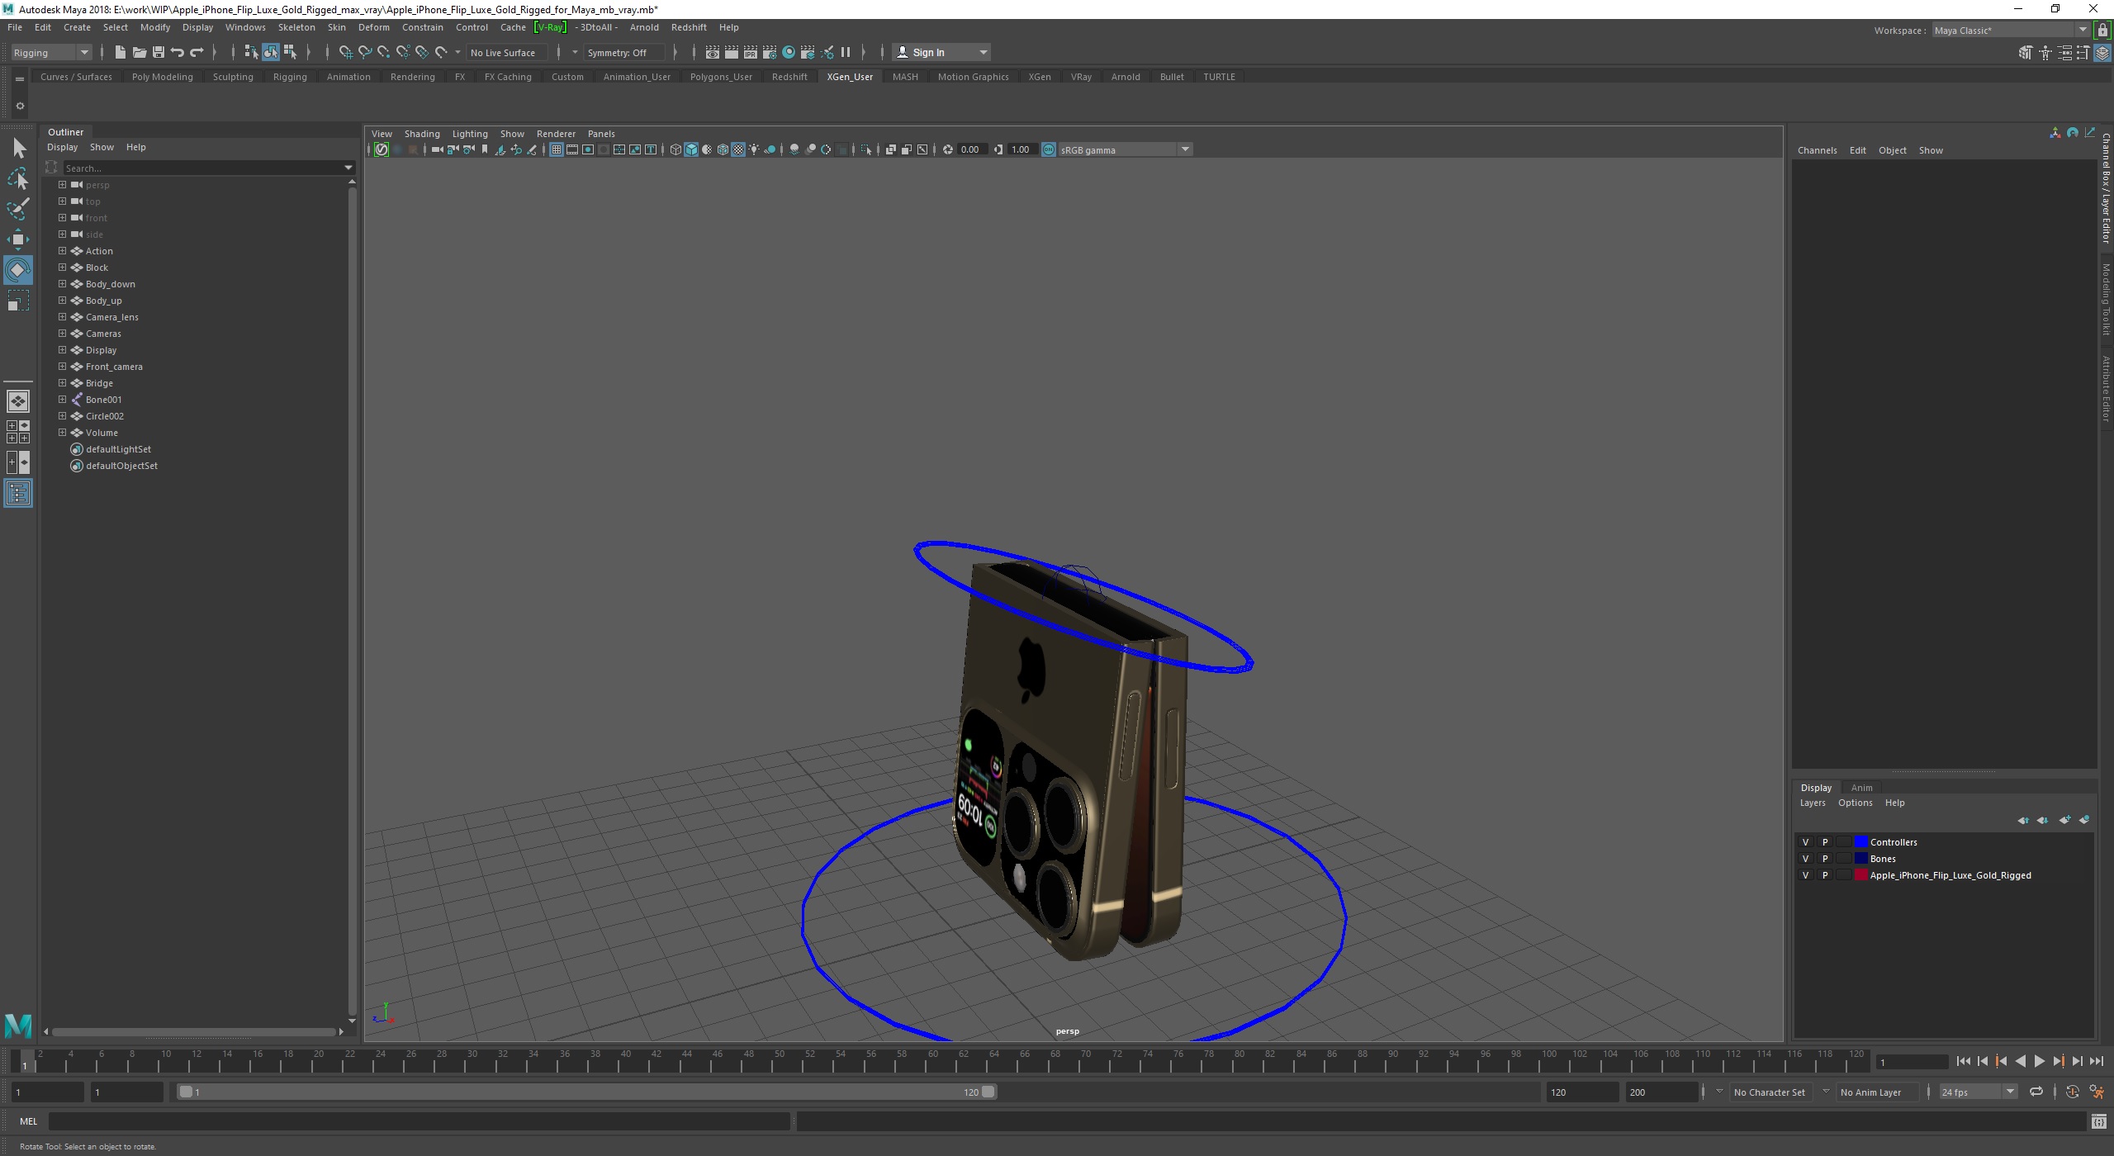This screenshot has height=1156, width=2114.
Task: Open the 24 fps frame rate dropdown
Action: pyautogui.click(x=1977, y=1092)
